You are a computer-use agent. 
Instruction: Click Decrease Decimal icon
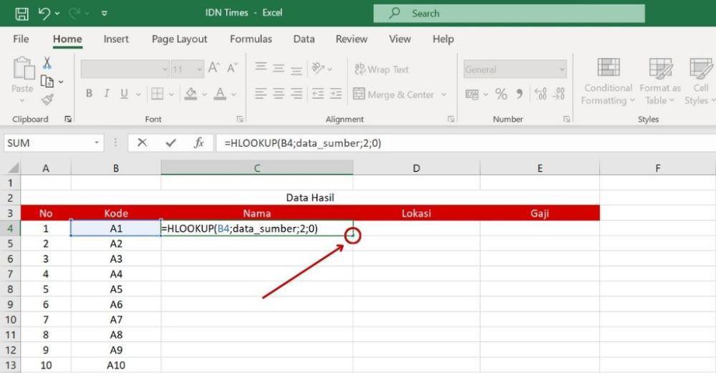(558, 94)
